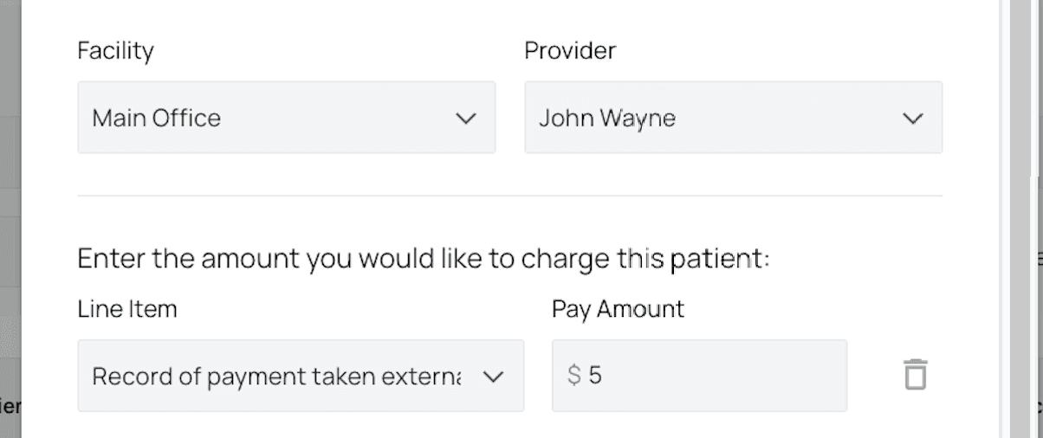
Task: Expand the Line Item dropdown
Action: 300,376
